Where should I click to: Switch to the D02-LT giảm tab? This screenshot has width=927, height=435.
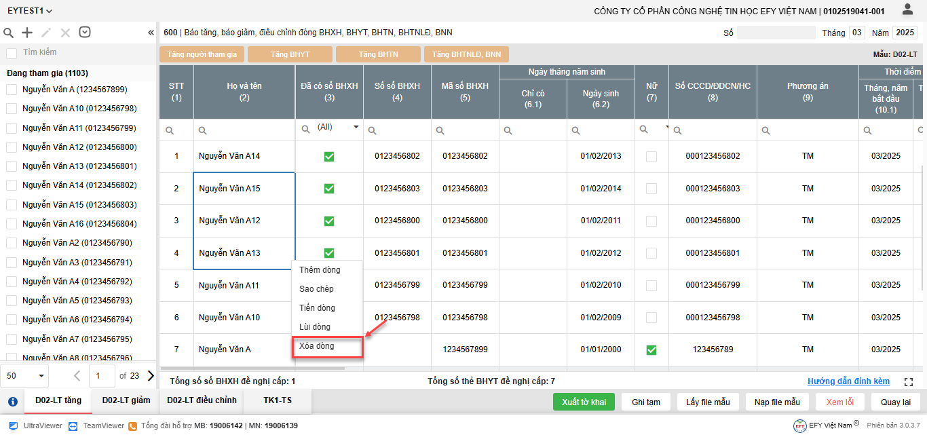click(x=126, y=400)
